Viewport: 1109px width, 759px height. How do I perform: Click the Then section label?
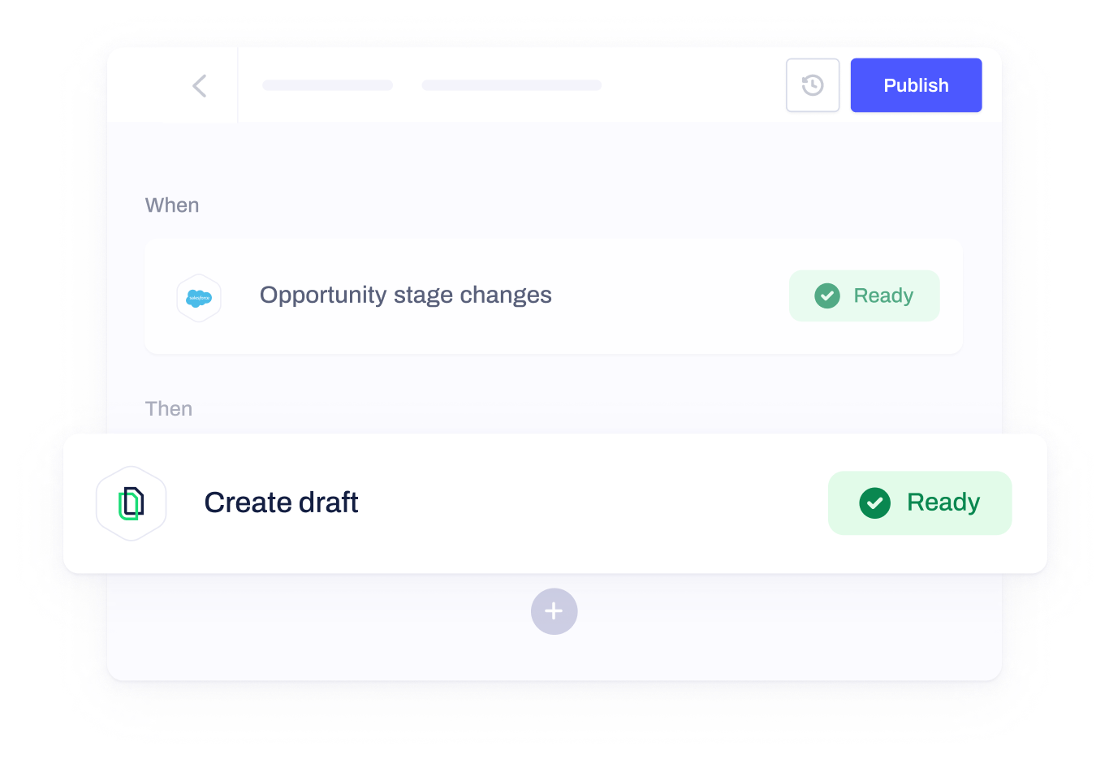pyautogui.click(x=169, y=408)
